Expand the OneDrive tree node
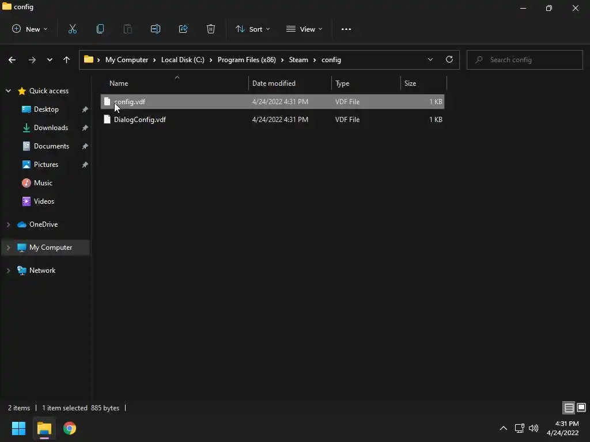590x442 pixels. [x=8, y=224]
